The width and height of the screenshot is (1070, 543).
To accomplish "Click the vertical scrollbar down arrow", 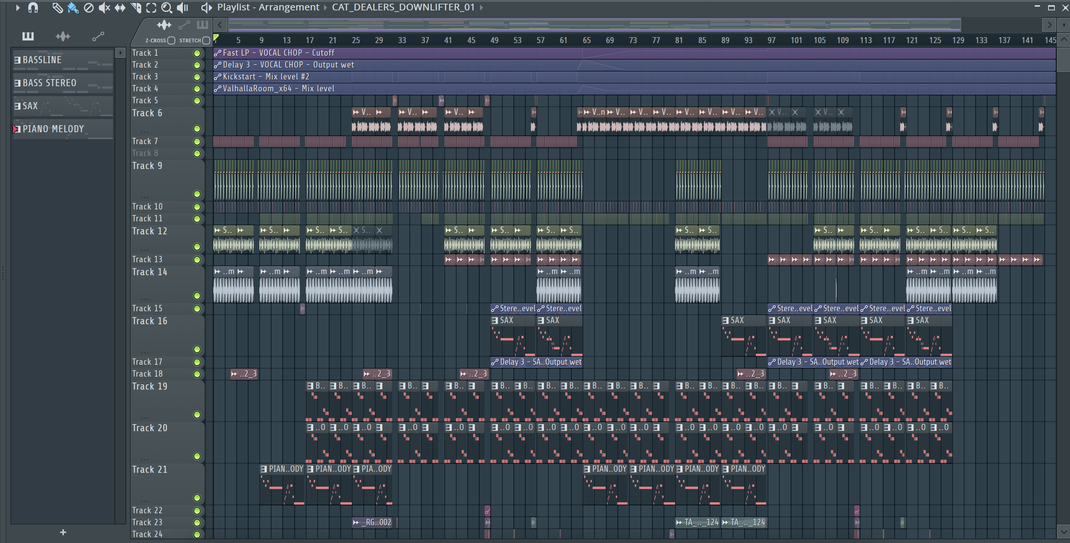I will point(1063,531).
